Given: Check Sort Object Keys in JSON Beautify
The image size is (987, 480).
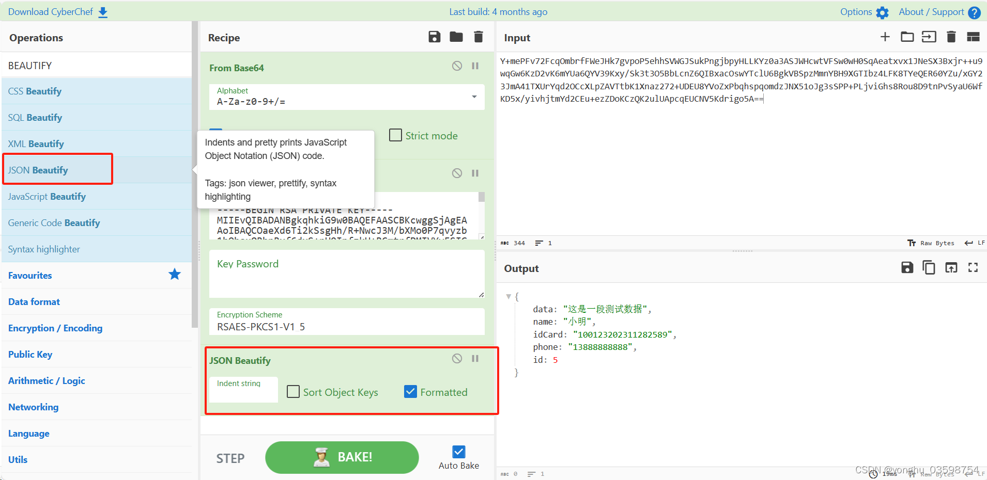Looking at the screenshot, I should [x=293, y=392].
